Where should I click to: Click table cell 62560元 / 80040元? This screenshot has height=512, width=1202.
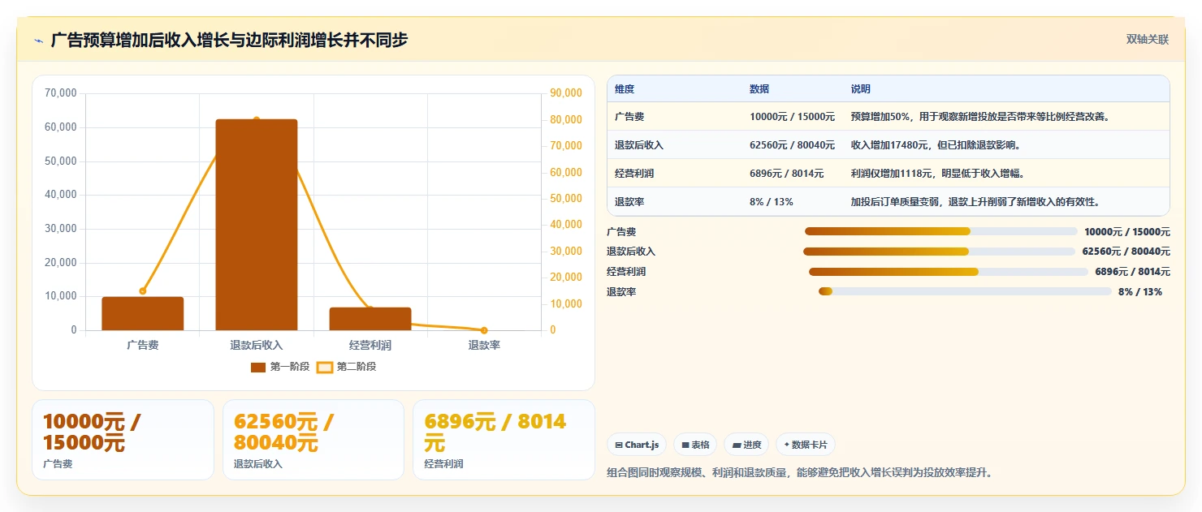pyautogui.click(x=792, y=145)
